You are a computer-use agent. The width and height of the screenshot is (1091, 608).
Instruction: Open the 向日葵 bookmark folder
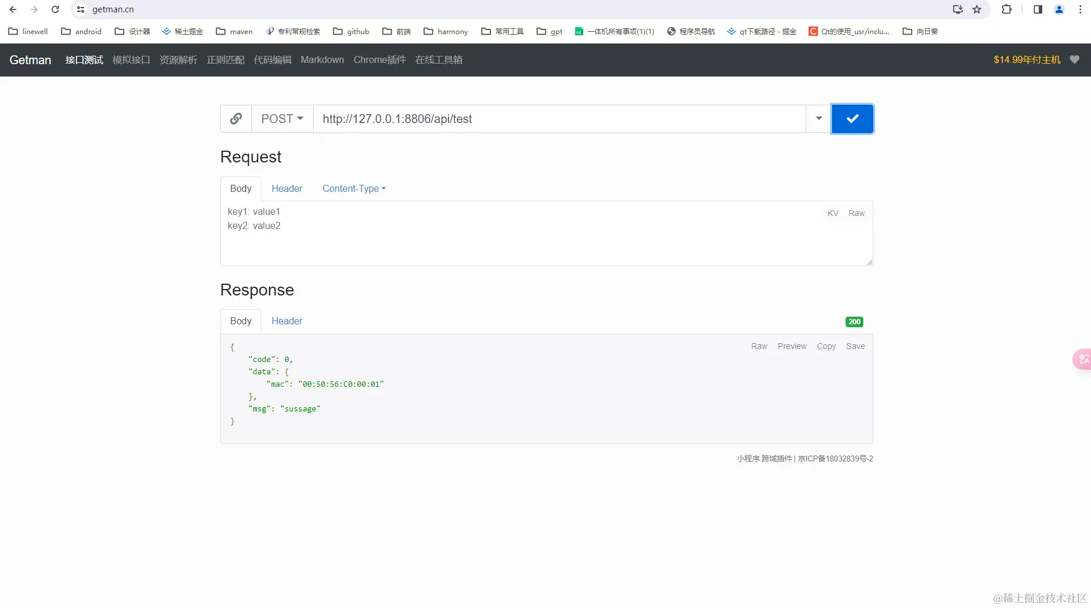[x=920, y=31]
